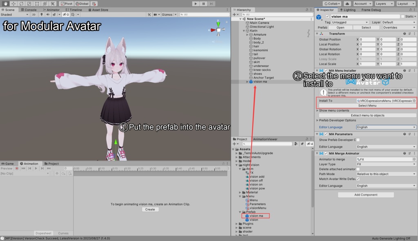Image resolution: width=418 pixels, height=241 pixels.
Task: Open scene component tools icon
Action: point(149,14)
